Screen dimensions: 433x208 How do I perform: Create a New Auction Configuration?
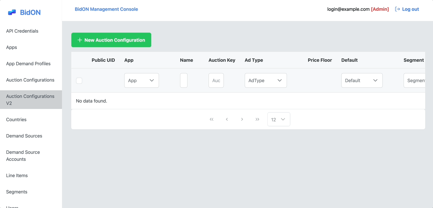pos(111,40)
